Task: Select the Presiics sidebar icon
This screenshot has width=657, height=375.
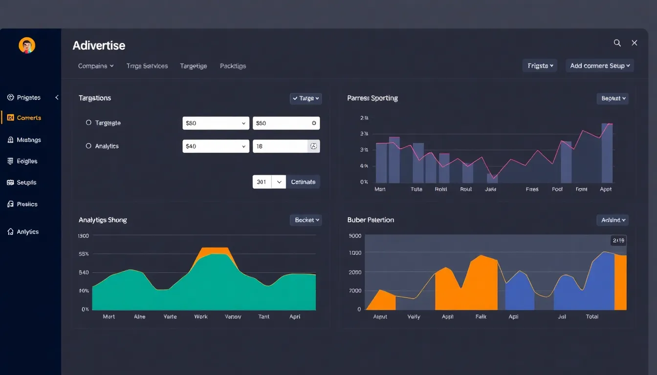Action: pyautogui.click(x=11, y=204)
